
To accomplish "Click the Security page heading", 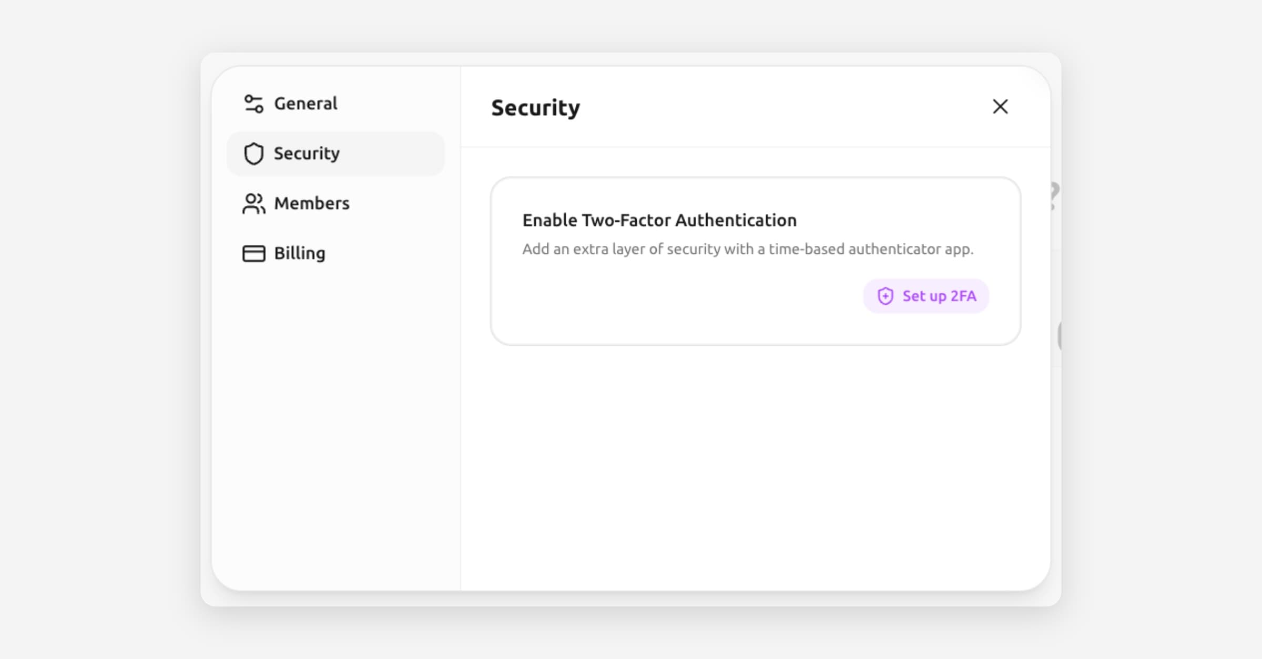I will pos(535,108).
